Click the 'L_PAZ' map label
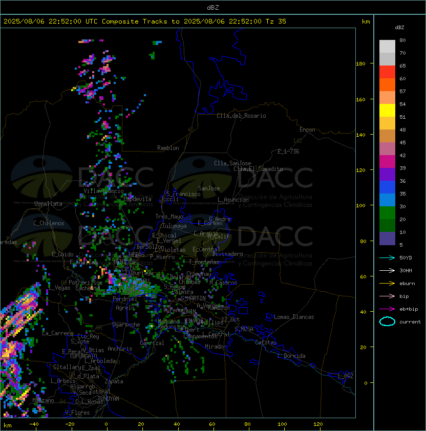Image resolution: width=426 pixels, height=431 pixels. point(346,376)
